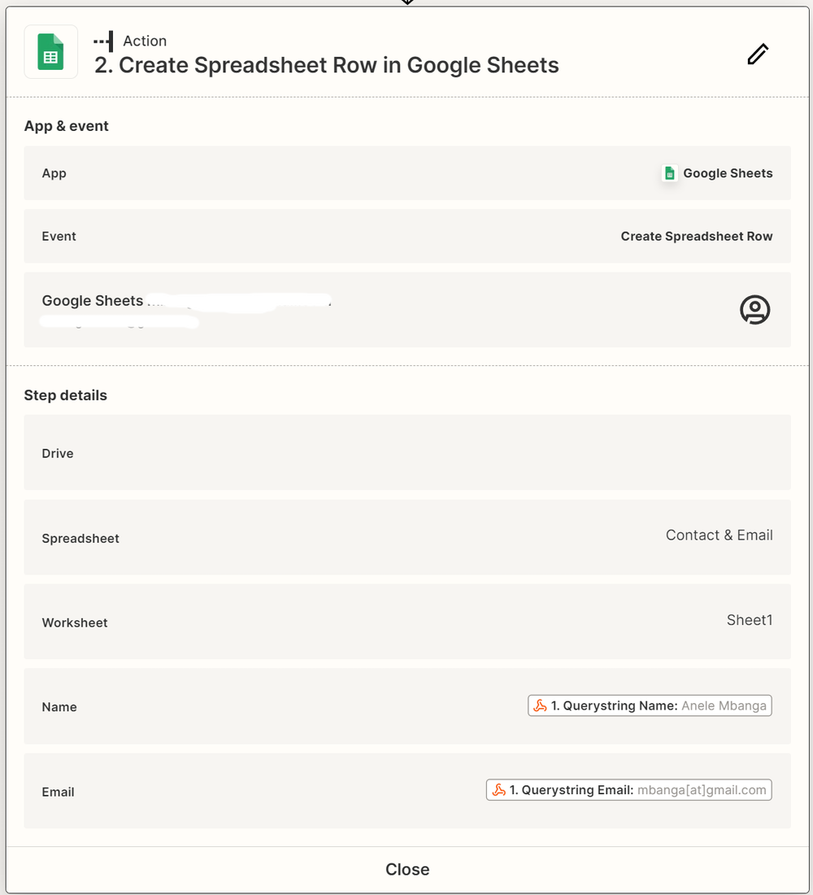Viewport: 813px width, 895px height.
Task: Click the small Google Sheets icon in App row
Action: pos(669,173)
